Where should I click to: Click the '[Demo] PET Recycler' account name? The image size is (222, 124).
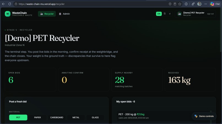click(194, 13)
